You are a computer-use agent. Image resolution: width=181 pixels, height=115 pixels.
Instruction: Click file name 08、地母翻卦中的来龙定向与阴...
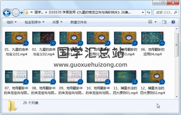click(x=44, y=91)
